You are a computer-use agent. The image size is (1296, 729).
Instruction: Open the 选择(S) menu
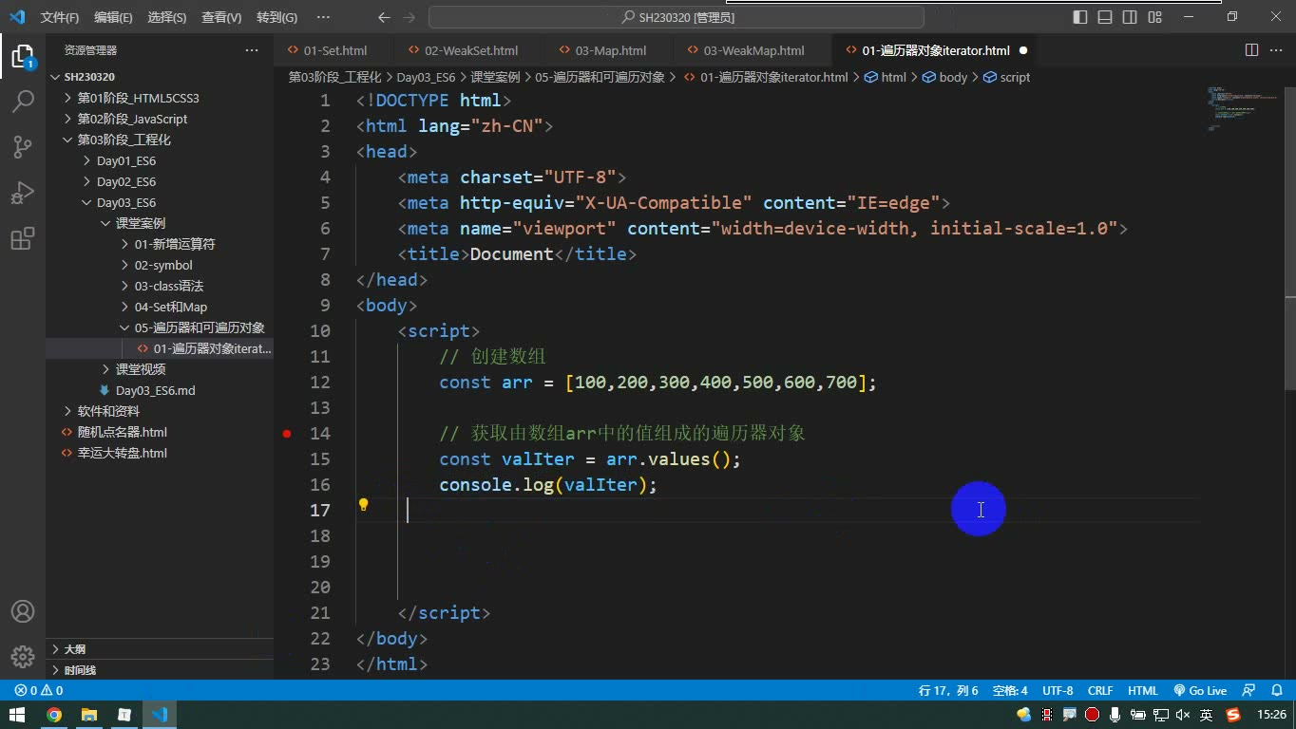pyautogui.click(x=167, y=17)
